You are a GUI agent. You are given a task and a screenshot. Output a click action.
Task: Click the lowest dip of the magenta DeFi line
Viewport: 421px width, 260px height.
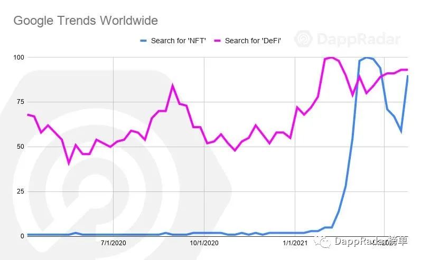click(69, 163)
